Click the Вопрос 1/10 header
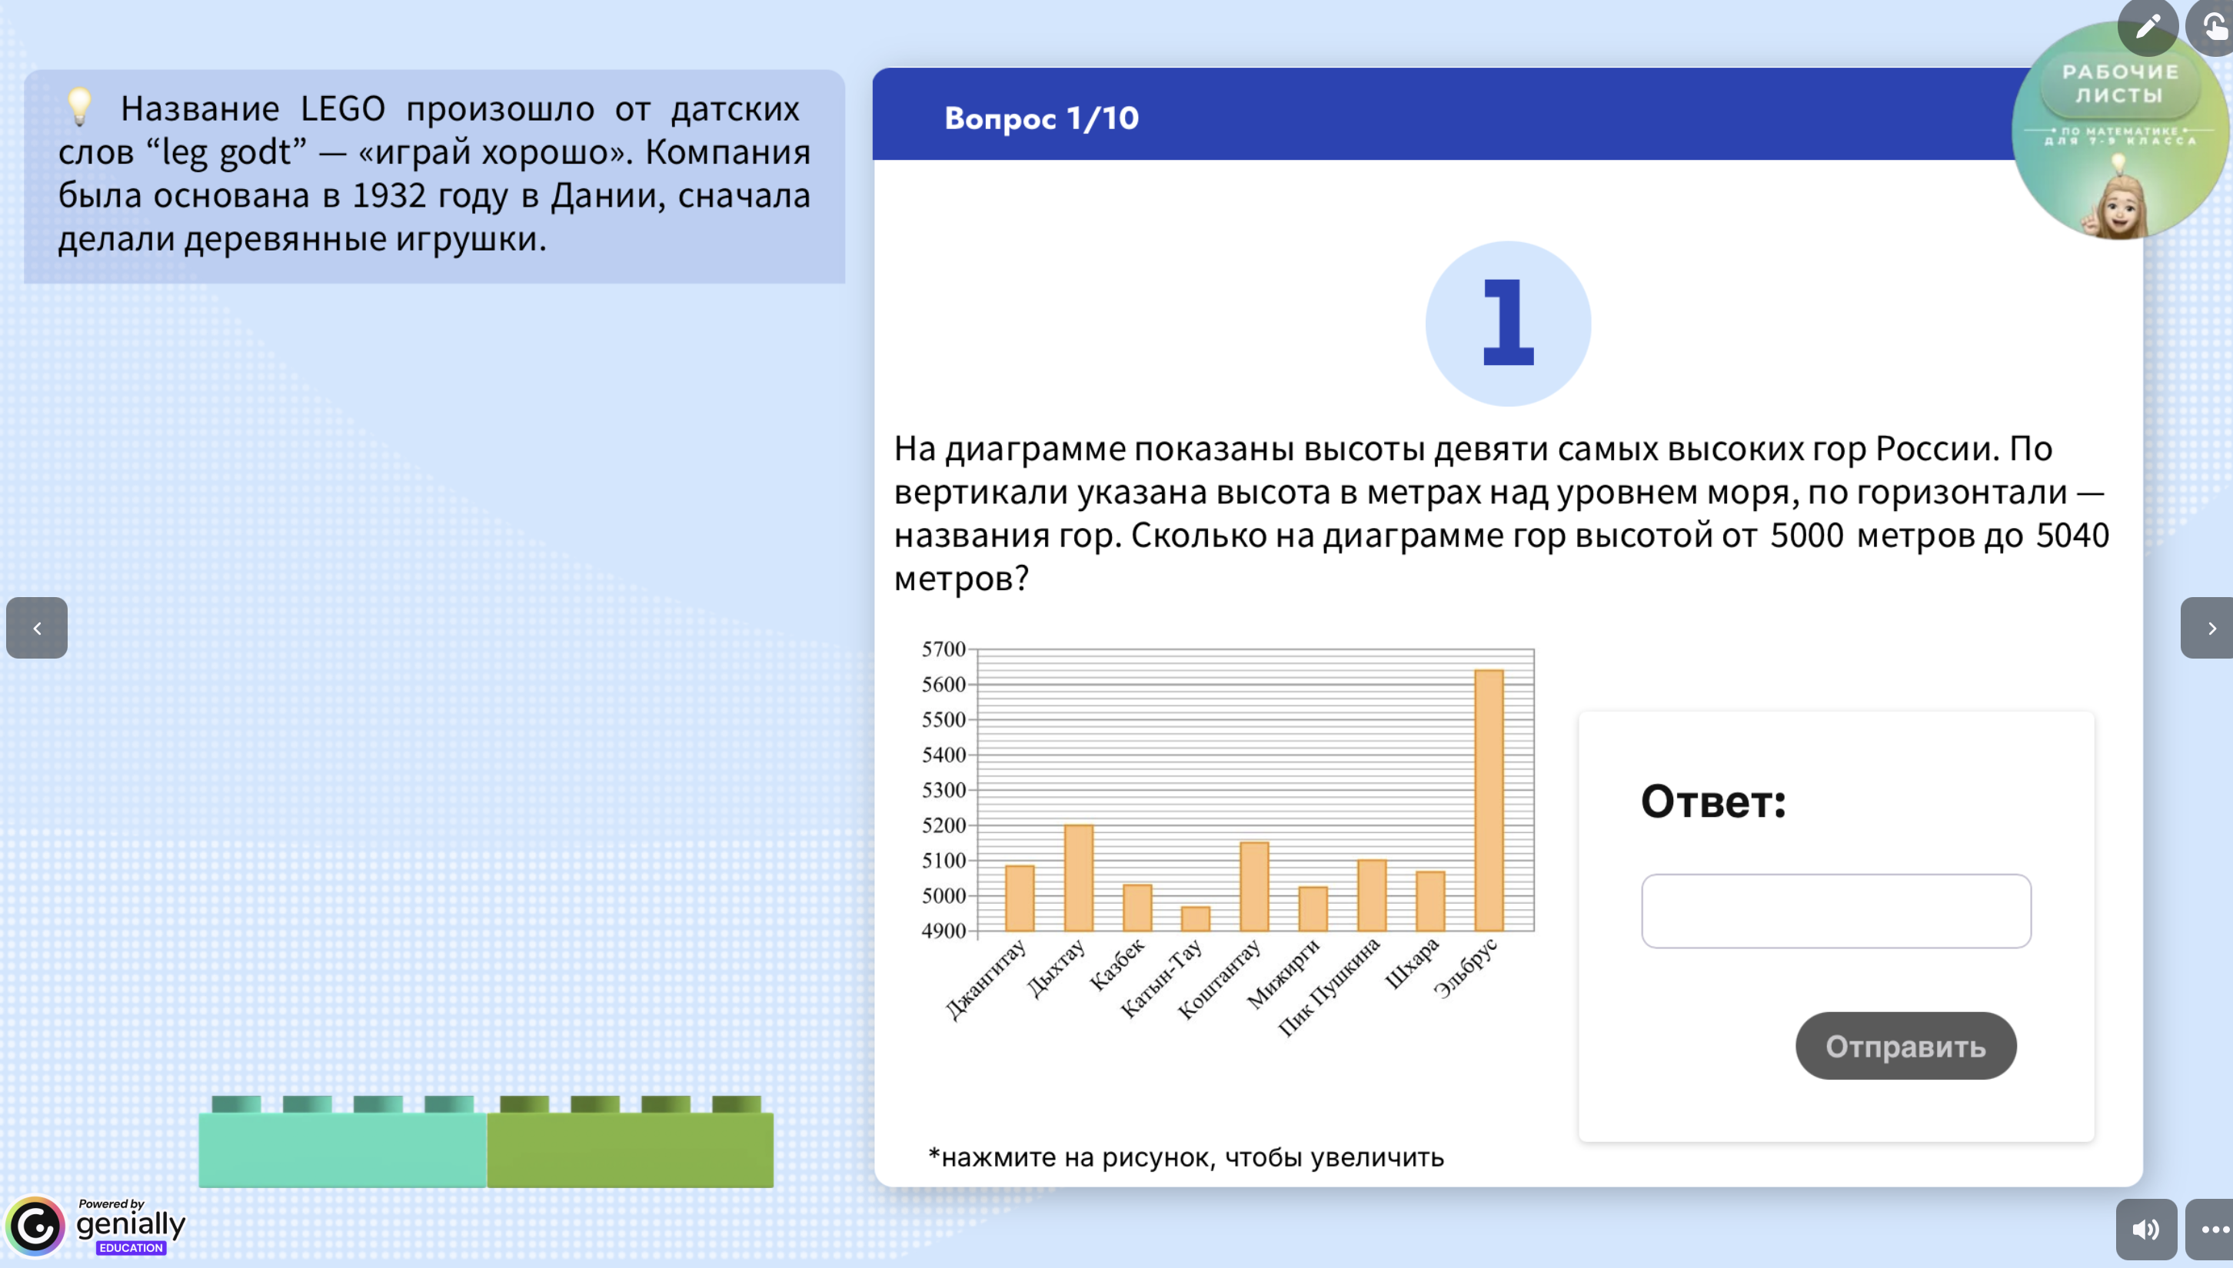 click(1041, 118)
